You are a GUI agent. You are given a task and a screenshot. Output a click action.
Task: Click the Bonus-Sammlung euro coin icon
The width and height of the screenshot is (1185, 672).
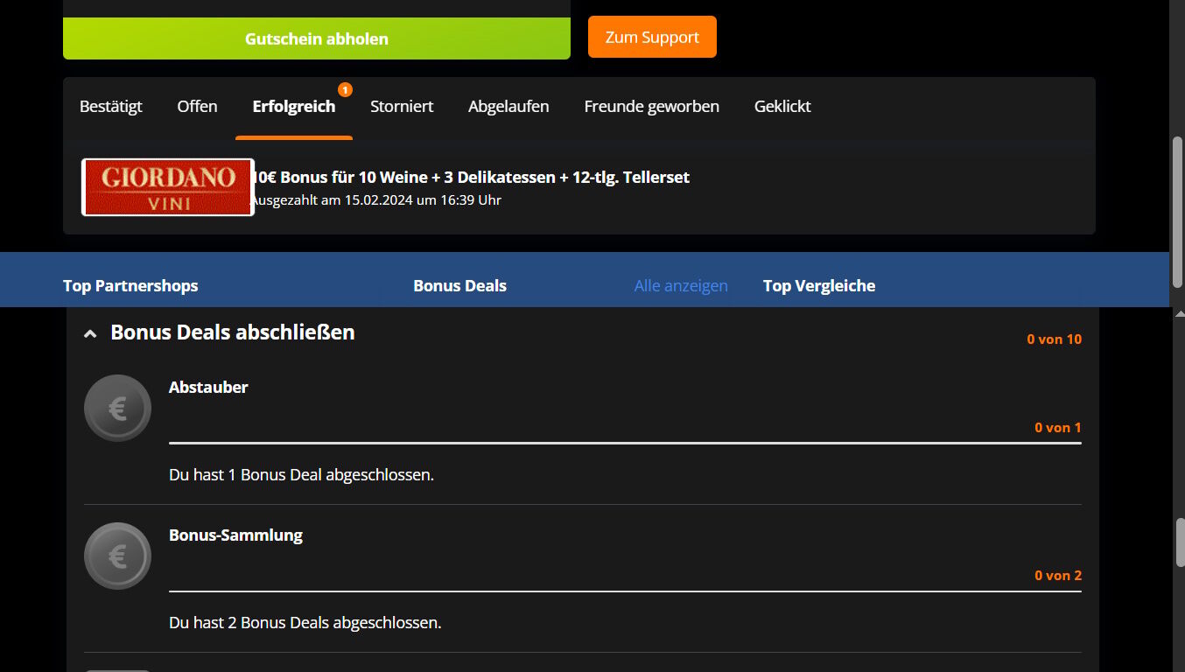pos(117,556)
